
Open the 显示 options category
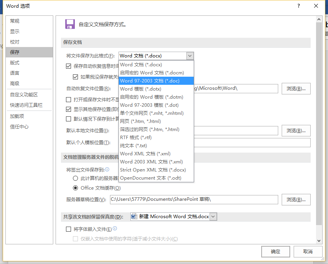[x=29, y=31]
